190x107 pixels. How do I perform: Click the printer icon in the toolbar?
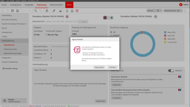(17, 11)
